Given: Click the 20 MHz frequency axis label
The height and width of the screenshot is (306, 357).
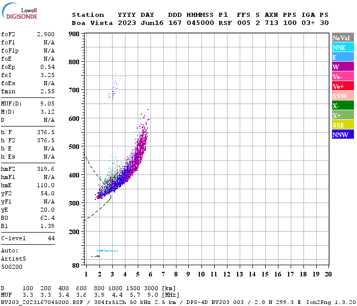Looking at the screenshot, I should pos(328,274).
